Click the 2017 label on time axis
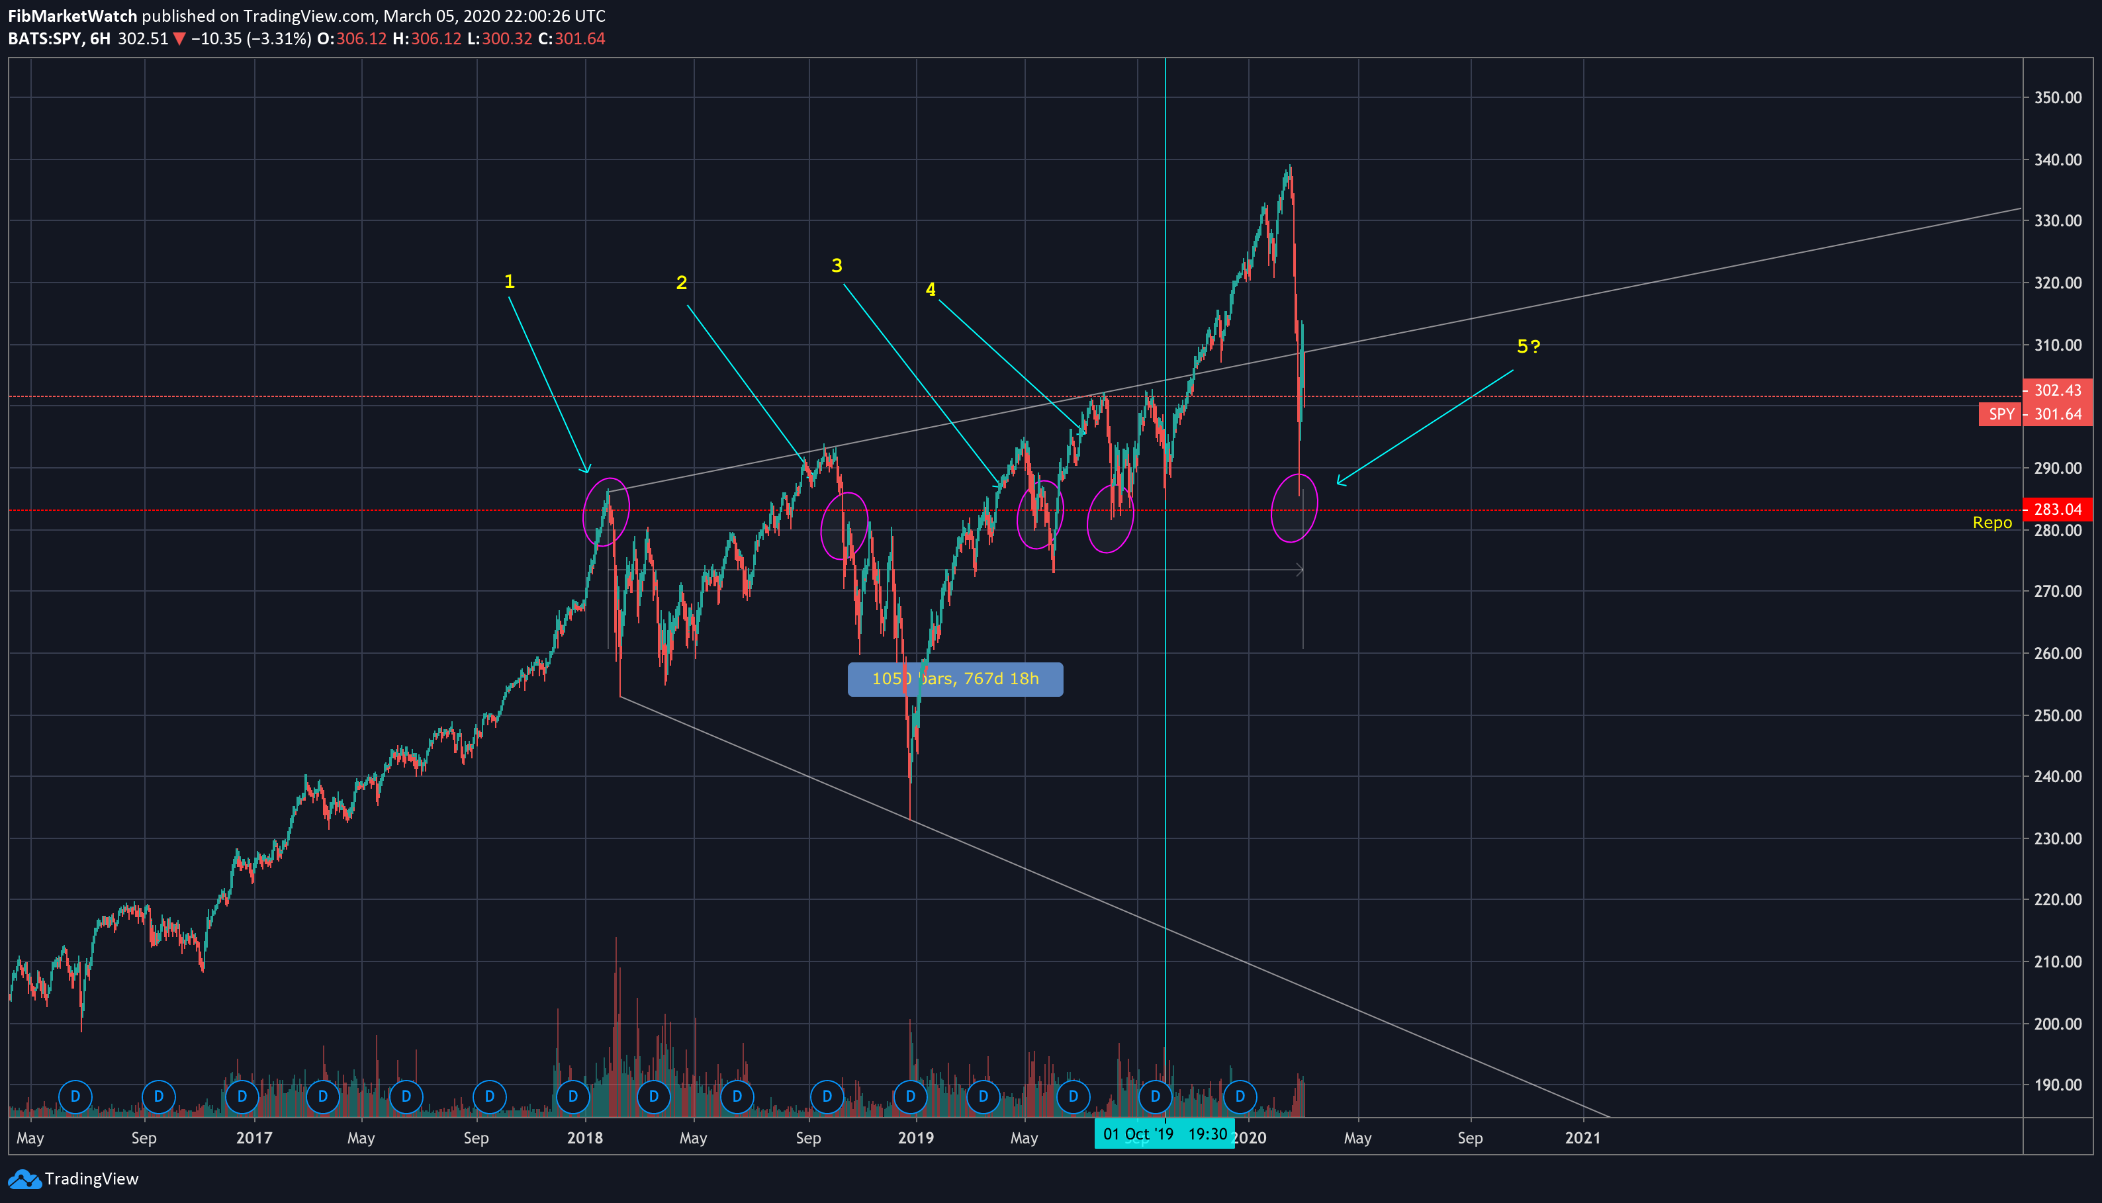The height and width of the screenshot is (1203, 2102). tap(253, 1137)
